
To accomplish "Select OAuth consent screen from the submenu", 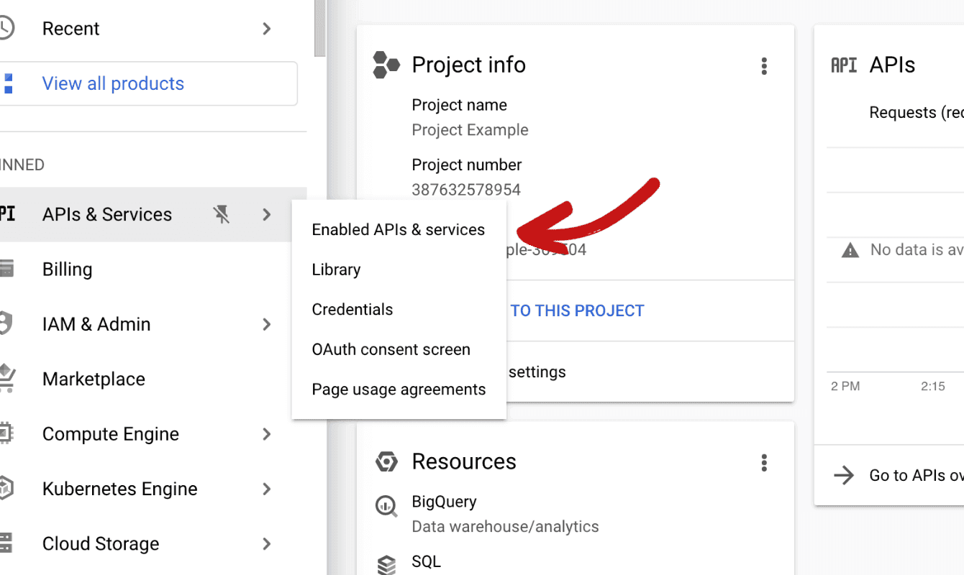I will tap(399, 349).
